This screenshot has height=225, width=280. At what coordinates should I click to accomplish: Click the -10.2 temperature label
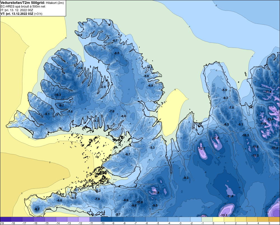click(x=275, y=148)
